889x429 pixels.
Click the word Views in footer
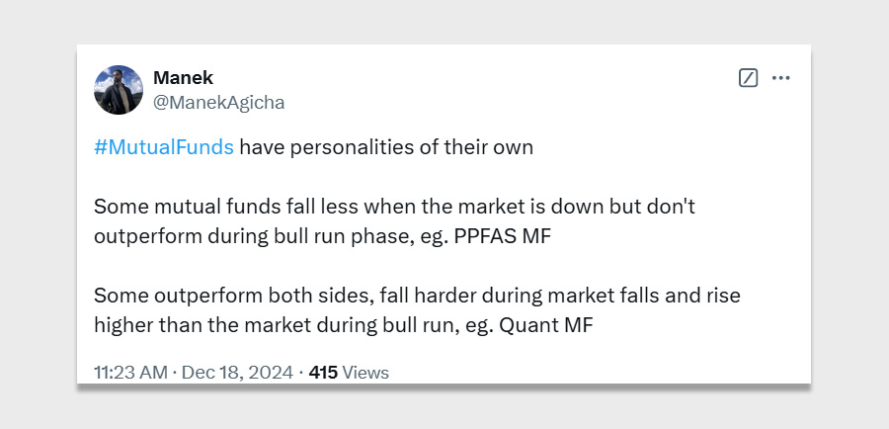pos(365,373)
